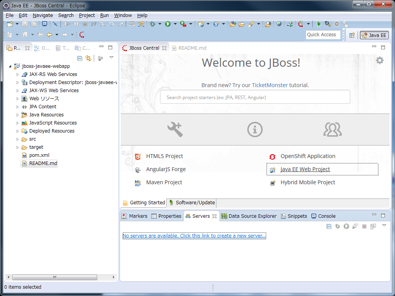Launch the Run toolbar icon
This screenshot has height=296, width=395.
pos(168,24)
